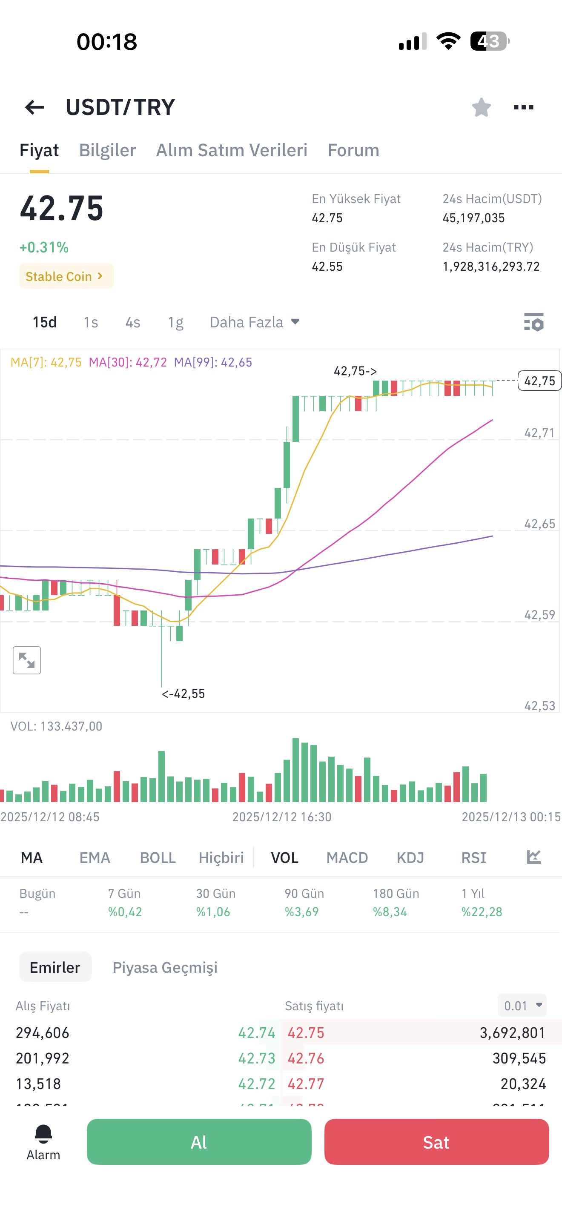Tap the back arrow icon
Screen dimensions: 562x1221
[34, 107]
